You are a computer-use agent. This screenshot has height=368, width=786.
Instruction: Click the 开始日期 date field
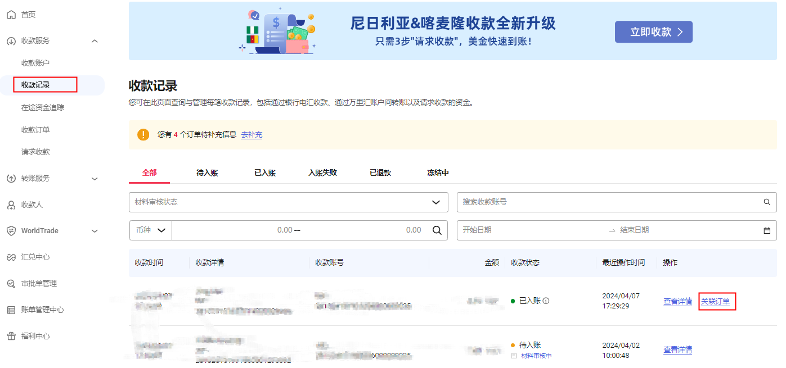click(x=529, y=230)
